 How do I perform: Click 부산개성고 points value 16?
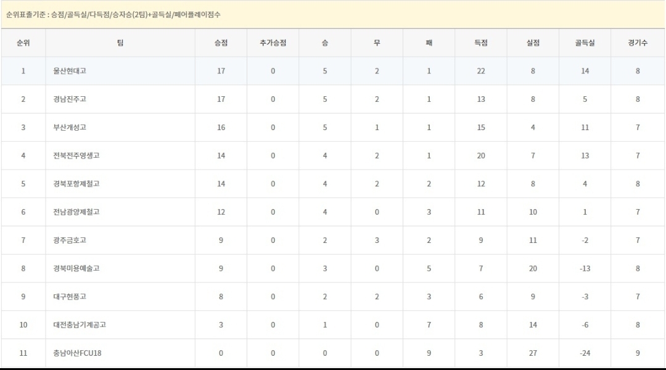click(x=221, y=128)
